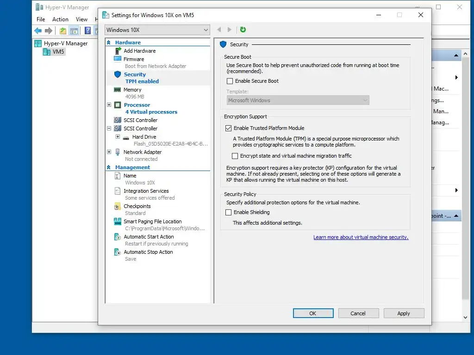Click the Apply button
The width and height of the screenshot is (474, 355).
[x=404, y=313]
